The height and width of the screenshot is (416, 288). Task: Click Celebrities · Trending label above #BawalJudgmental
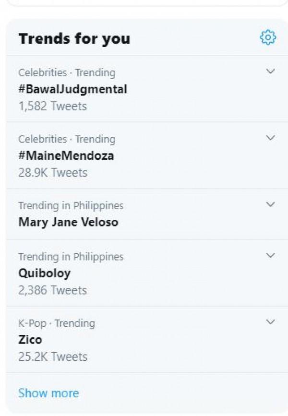coord(67,73)
